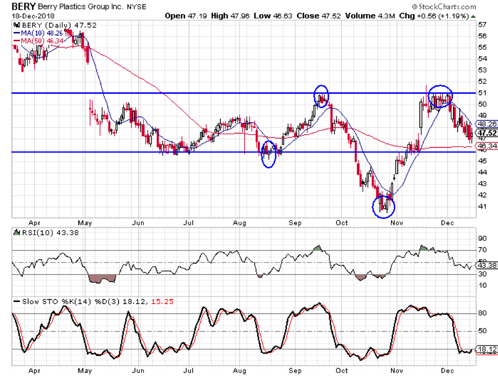Click the Oct label under the price panel
The image size is (498, 376).
[342, 223]
